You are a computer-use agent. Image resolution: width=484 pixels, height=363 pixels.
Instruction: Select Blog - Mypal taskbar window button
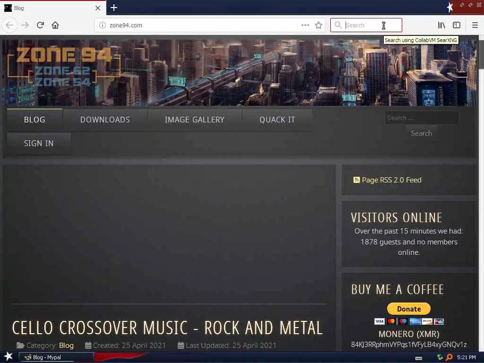[x=56, y=357]
